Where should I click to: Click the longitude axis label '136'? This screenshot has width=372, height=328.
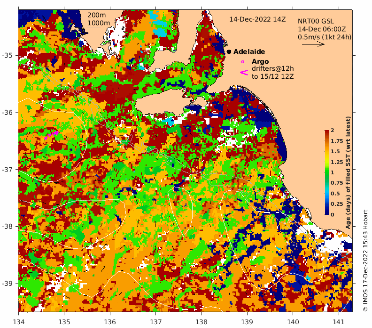[x=110, y=322]
